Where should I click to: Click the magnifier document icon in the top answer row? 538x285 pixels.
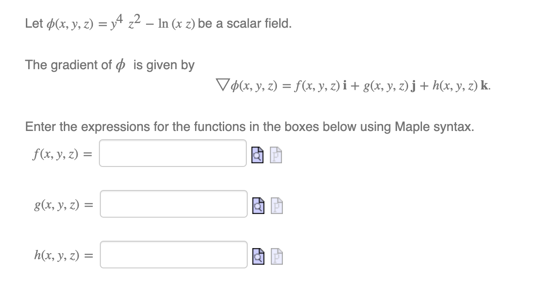(257, 155)
